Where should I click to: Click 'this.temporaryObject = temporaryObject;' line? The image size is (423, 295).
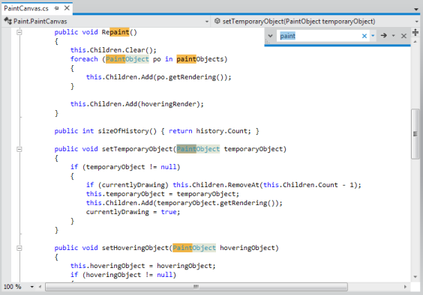(163, 194)
